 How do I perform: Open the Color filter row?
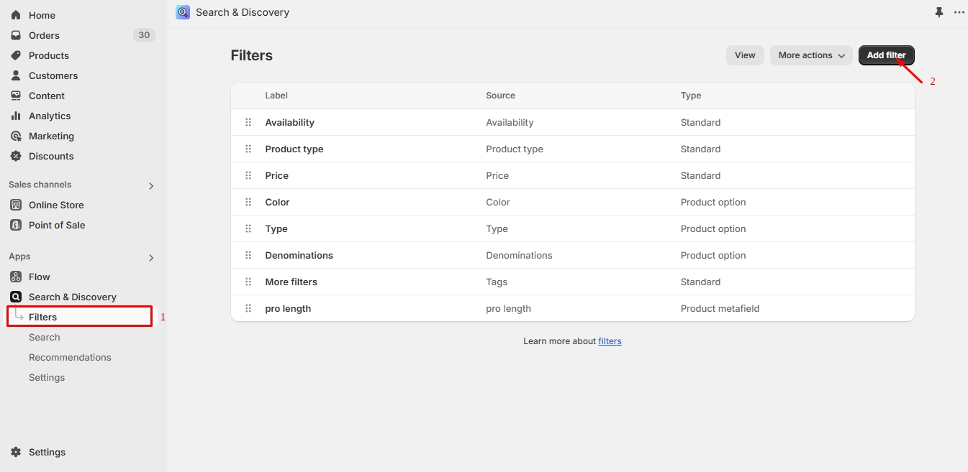[x=277, y=203]
